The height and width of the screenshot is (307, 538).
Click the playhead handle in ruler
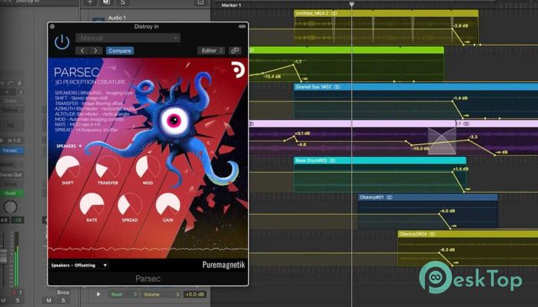coord(352,4)
